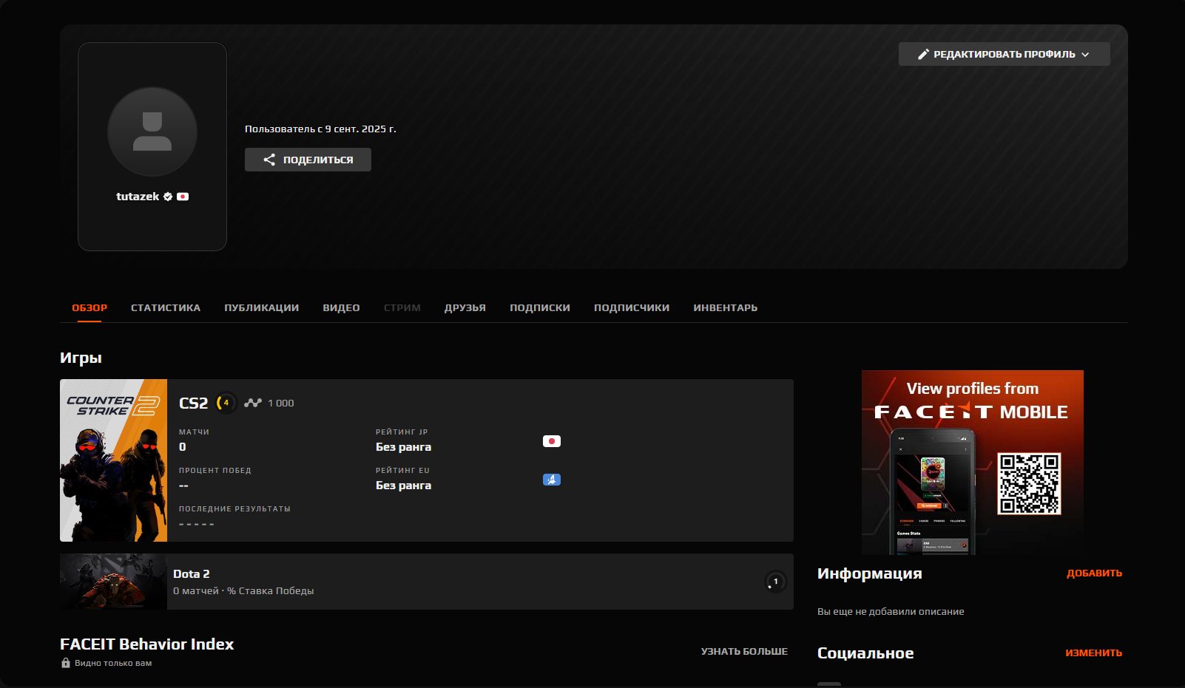This screenshot has height=688, width=1185.
Task: Click УЗНАТЬ БОЛЬШЕ near FACEIT Behavior Index
Action: tap(743, 651)
